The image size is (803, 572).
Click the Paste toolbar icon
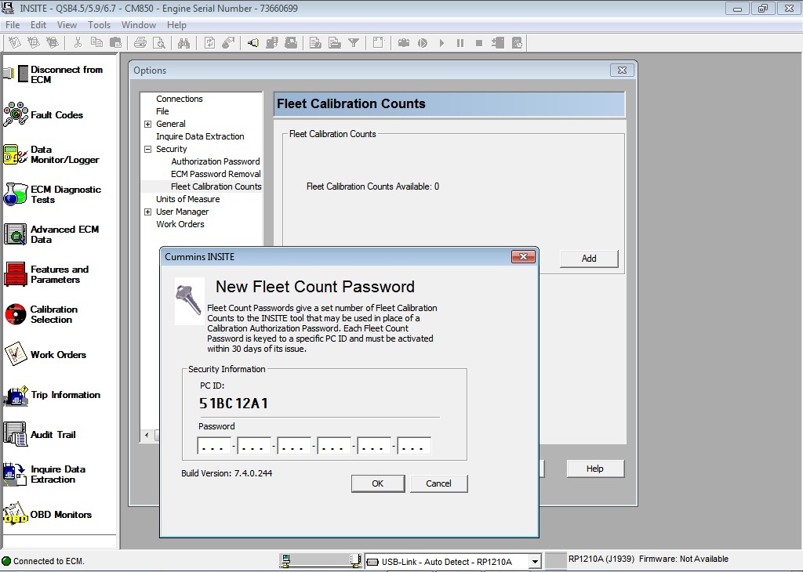(x=116, y=43)
